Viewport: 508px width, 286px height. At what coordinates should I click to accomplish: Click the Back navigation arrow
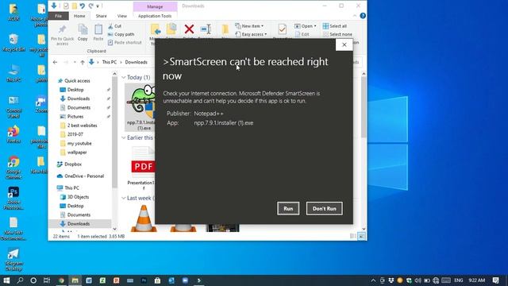(55, 62)
